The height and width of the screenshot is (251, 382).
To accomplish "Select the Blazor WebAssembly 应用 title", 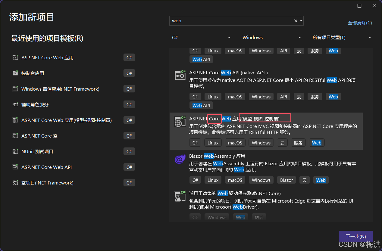I will (217, 156).
